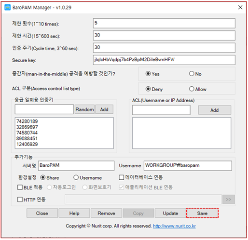Image resolution: width=248 pixels, height=240 pixels.
Task: Select key 74280189 in the list
Action: 27,121
